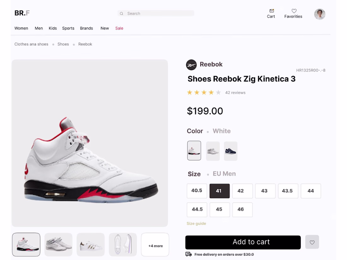Expand the +4 more images
Viewport: 347px width, 260px height.
coord(155,245)
